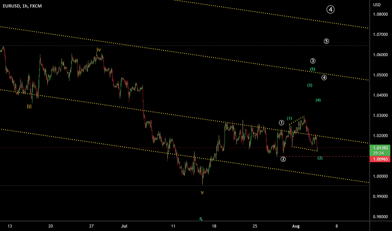Select the large circled 4 label near 1.08000
392x231 pixels.
tap(331, 10)
